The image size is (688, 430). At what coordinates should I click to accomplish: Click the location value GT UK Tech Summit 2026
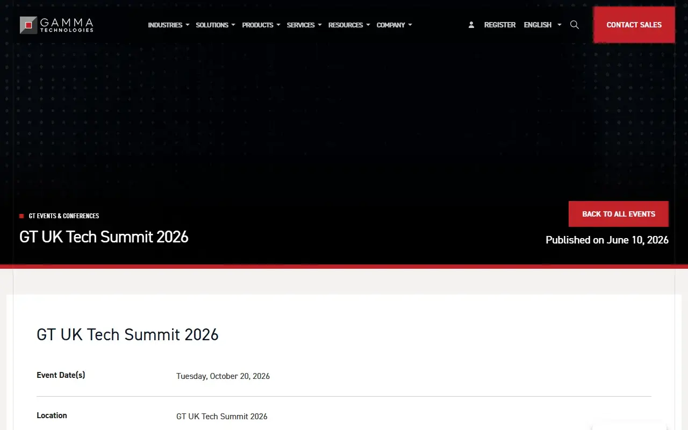tap(222, 417)
